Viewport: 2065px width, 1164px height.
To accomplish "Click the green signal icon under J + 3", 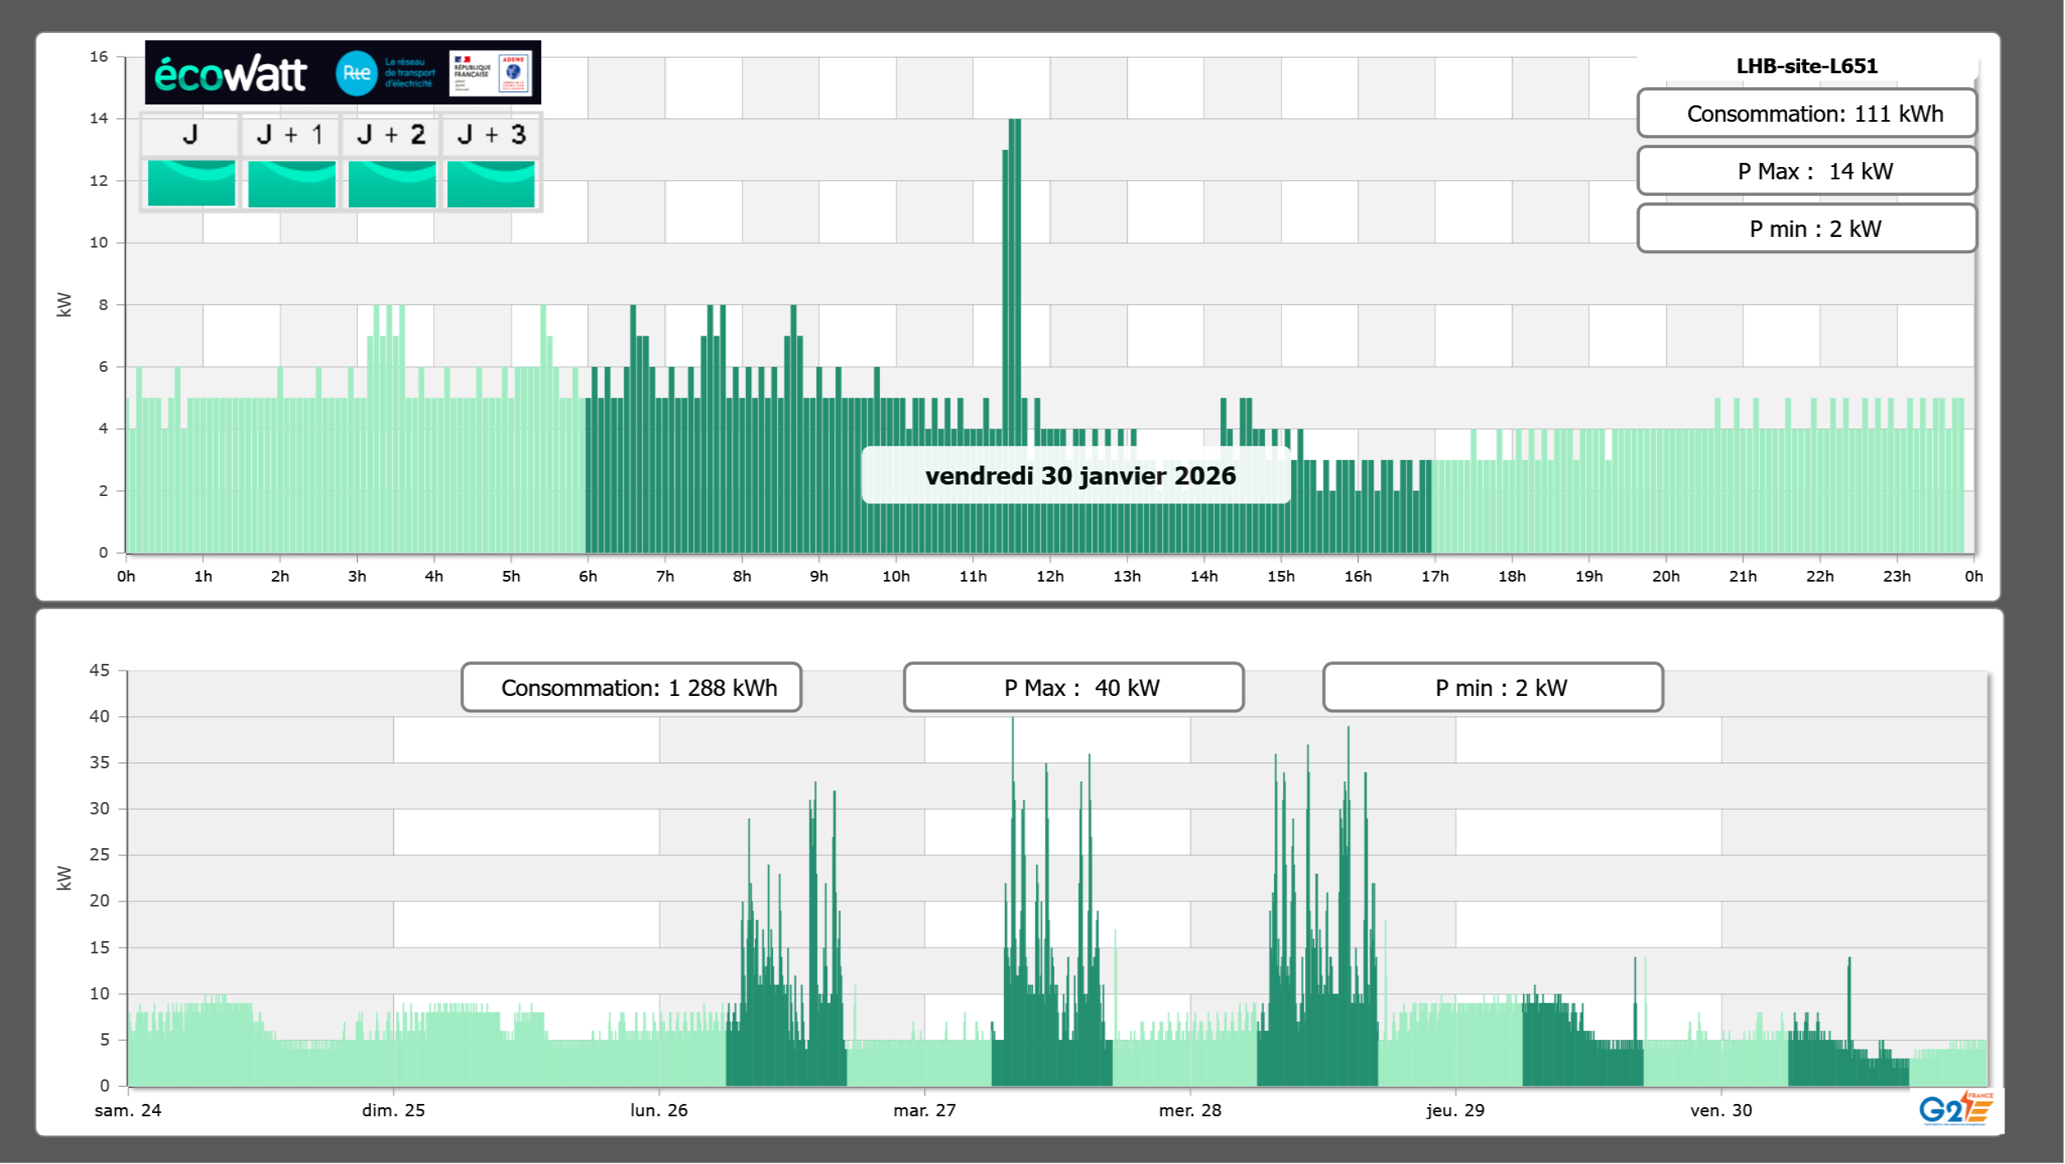I will click(x=491, y=183).
